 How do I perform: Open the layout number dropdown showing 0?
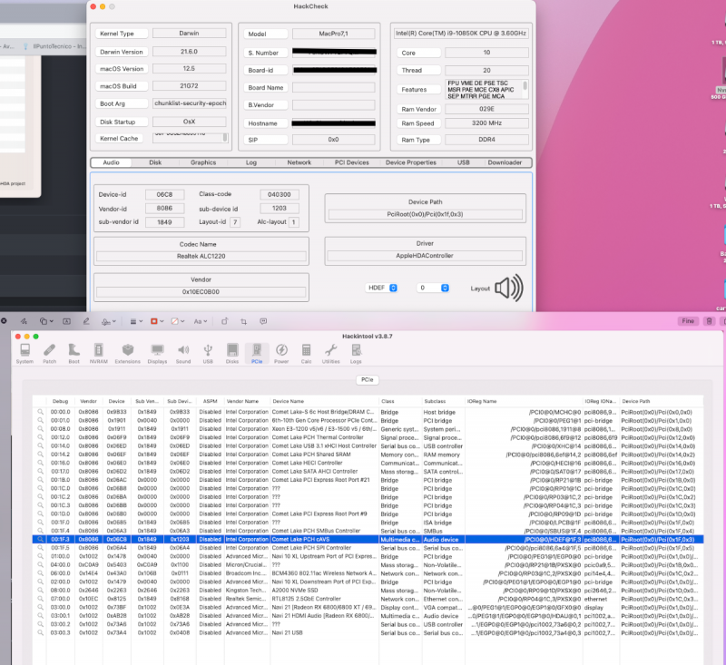pyautogui.click(x=433, y=288)
